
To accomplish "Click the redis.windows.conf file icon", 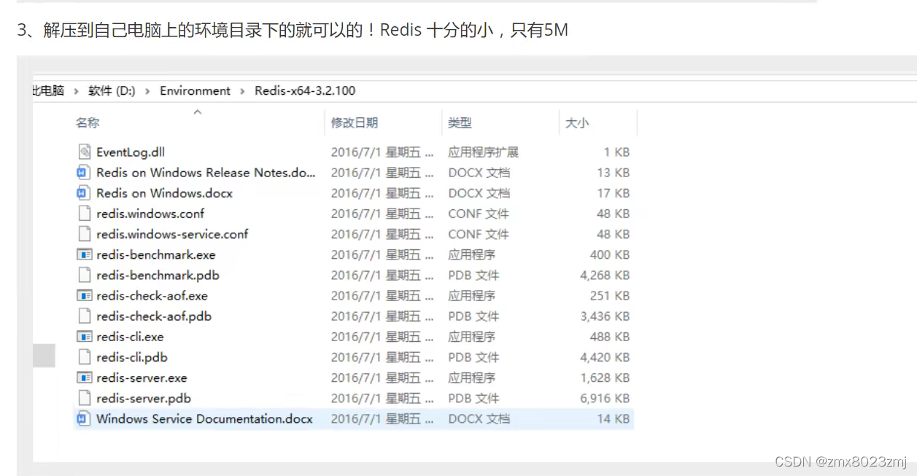I will [84, 214].
